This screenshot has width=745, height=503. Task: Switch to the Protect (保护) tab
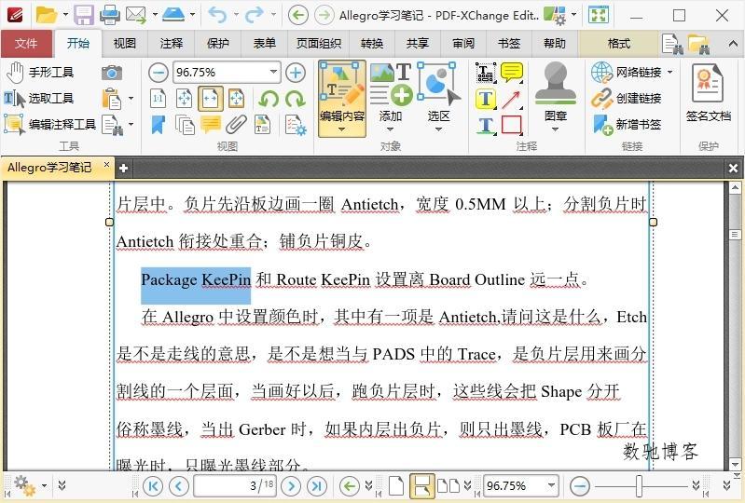(x=217, y=43)
